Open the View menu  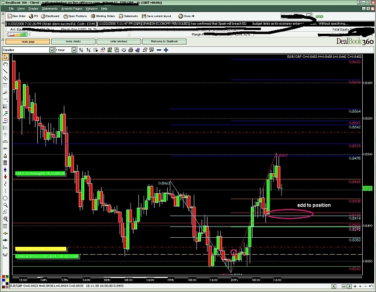21,8
